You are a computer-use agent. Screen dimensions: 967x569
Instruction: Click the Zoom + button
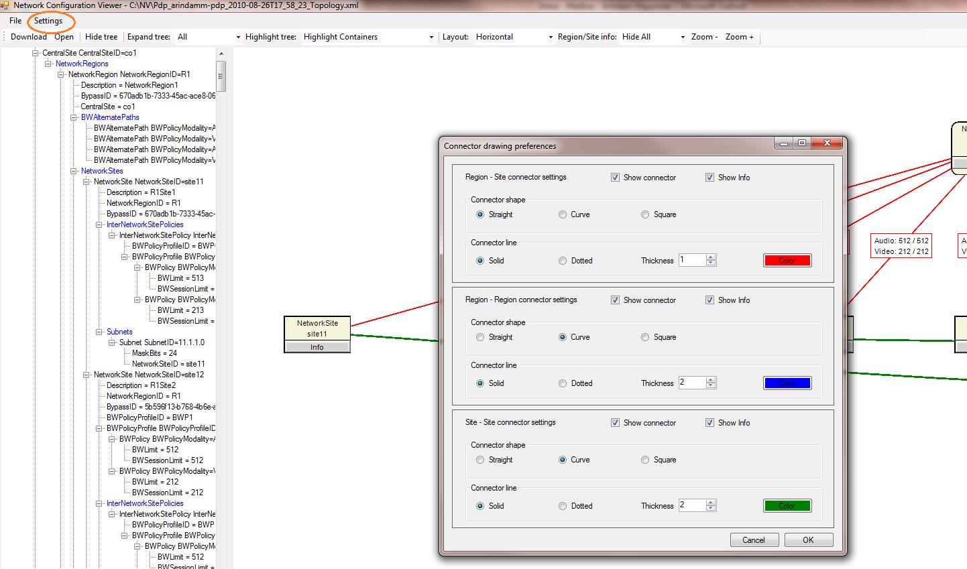739,37
